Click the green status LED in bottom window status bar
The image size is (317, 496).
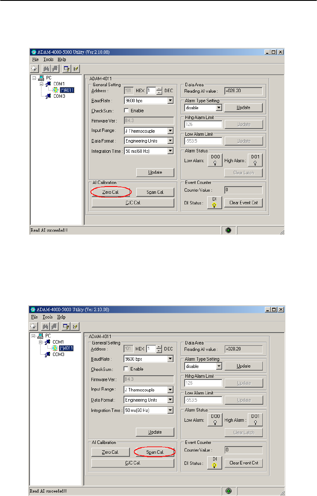click(x=229, y=491)
